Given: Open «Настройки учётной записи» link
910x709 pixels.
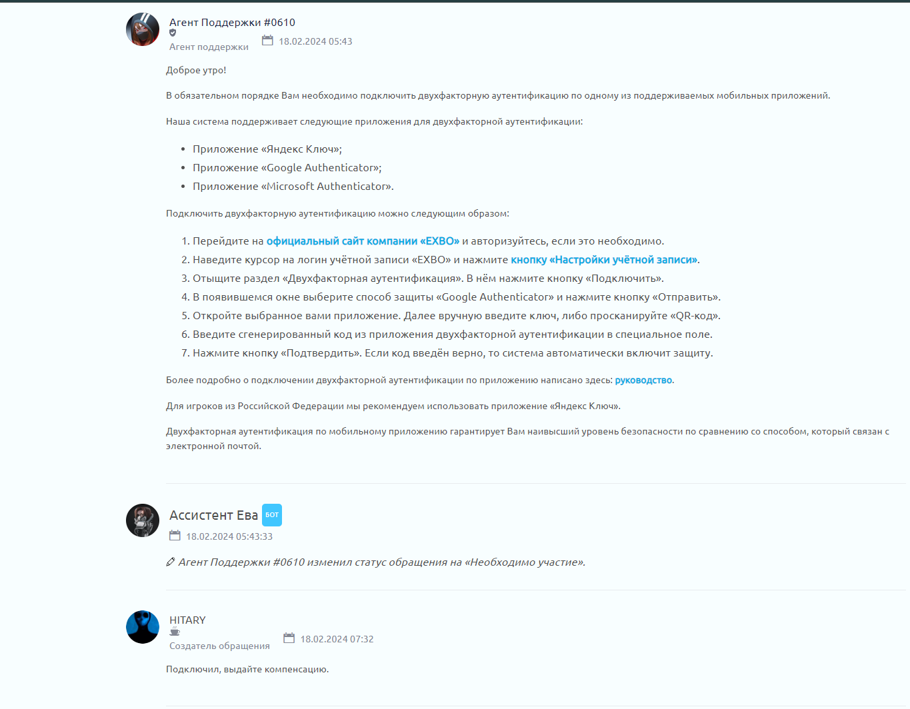Looking at the screenshot, I should coord(604,260).
